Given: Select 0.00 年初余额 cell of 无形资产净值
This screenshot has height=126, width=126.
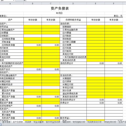Looking at the screenshot, I should 33,118.
